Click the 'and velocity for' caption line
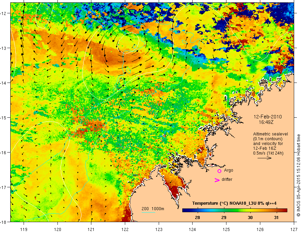The width and height of the screenshot is (301, 232). point(268,144)
